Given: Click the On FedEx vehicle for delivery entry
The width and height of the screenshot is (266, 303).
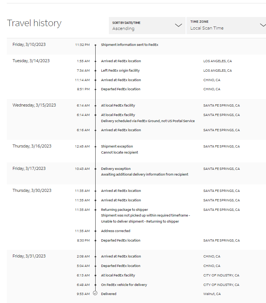Looking at the screenshot, I should tap(124, 285).
